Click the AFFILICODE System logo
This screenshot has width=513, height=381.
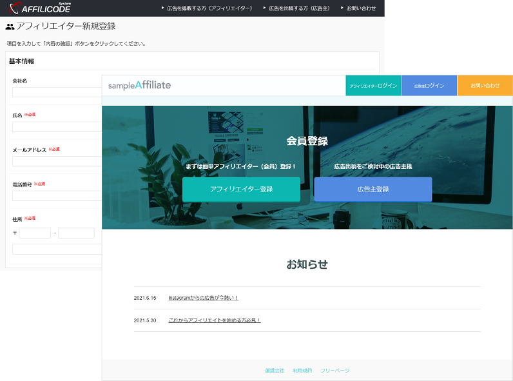[x=41, y=8]
